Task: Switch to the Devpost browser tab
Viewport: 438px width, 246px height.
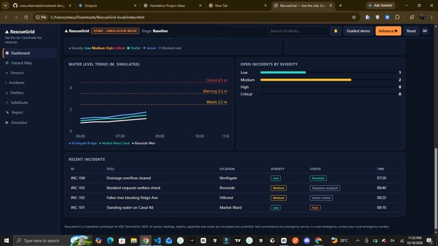Action: click(108, 5)
